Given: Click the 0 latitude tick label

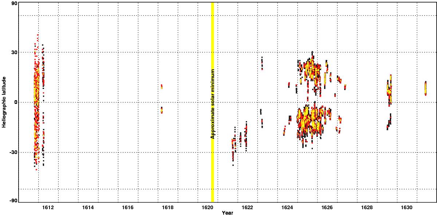Looking at the screenshot, I should pos(16,102).
